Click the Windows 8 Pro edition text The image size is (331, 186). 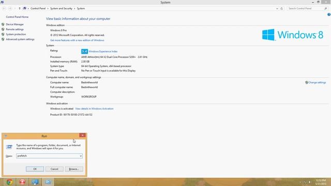coord(58,30)
